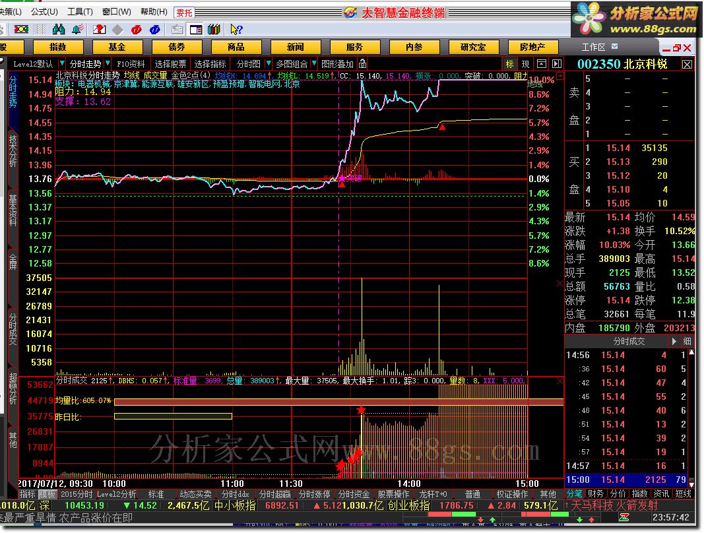Open the alarm bell alert icon

click(x=78, y=30)
